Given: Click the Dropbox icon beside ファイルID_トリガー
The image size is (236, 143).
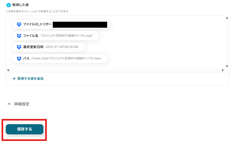Looking at the screenshot, I should pos(19,24).
